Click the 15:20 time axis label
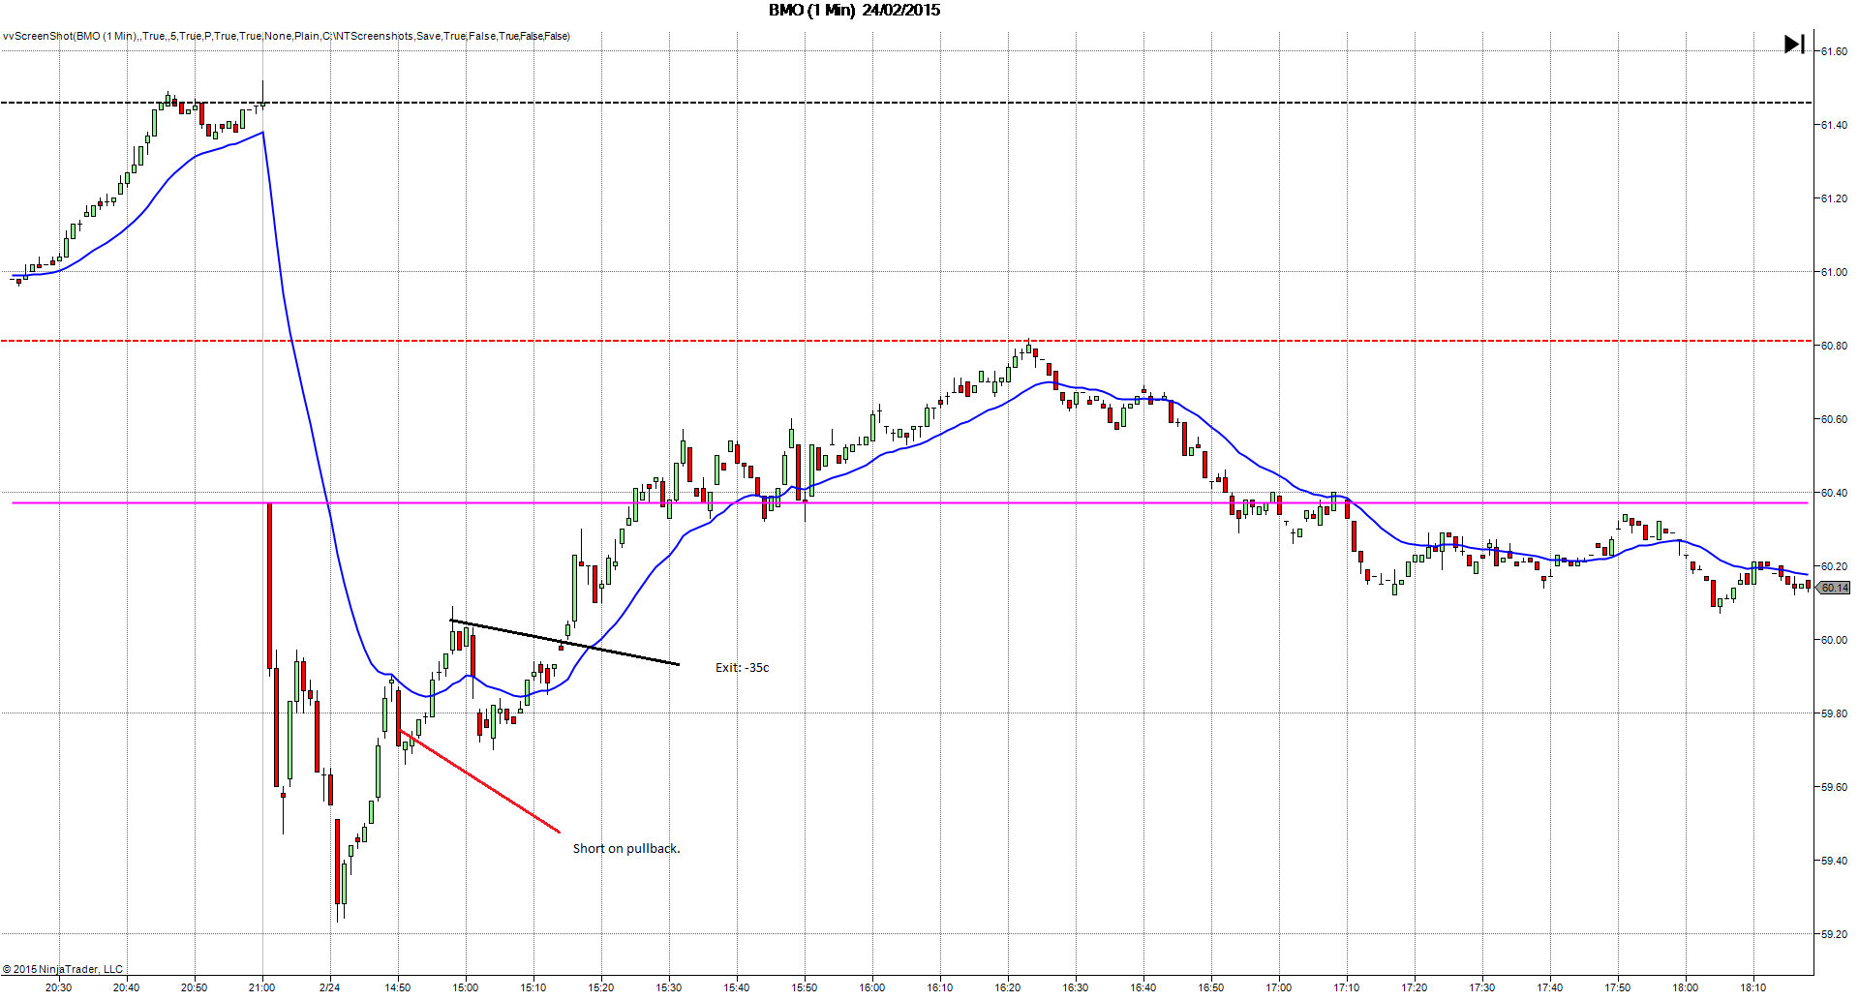Image resolution: width=1859 pixels, height=1001 pixels. 600,987
